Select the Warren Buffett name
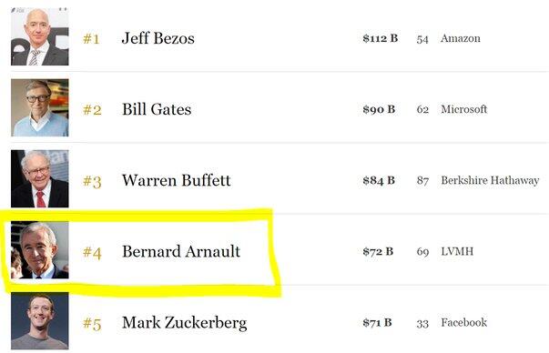Screen dimensions: 549x353 tap(176, 180)
